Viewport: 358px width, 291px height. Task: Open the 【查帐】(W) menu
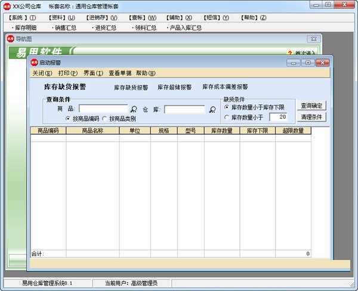142,17
